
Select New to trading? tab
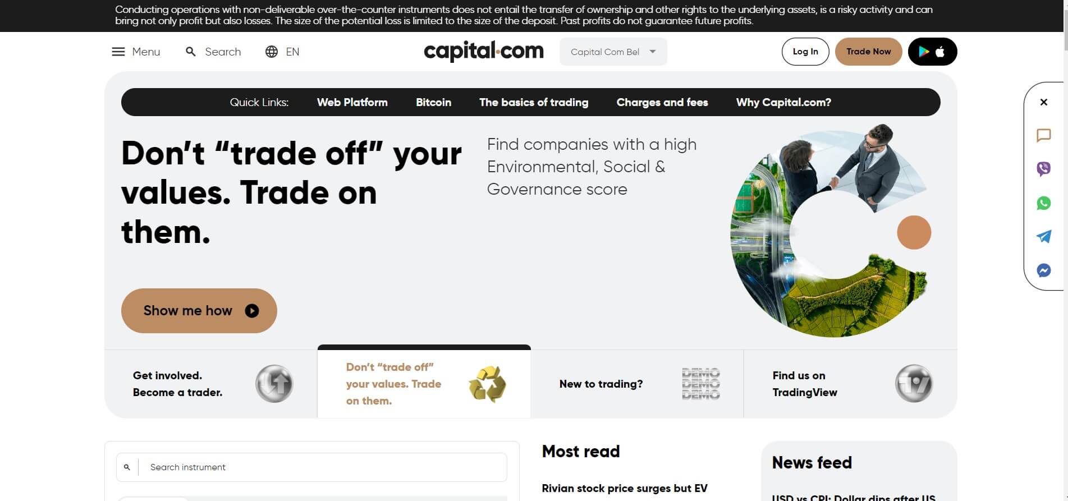tap(637, 384)
